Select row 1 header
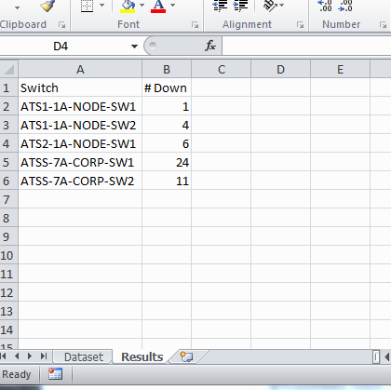Screen dimensions: 391x390 tap(8, 87)
